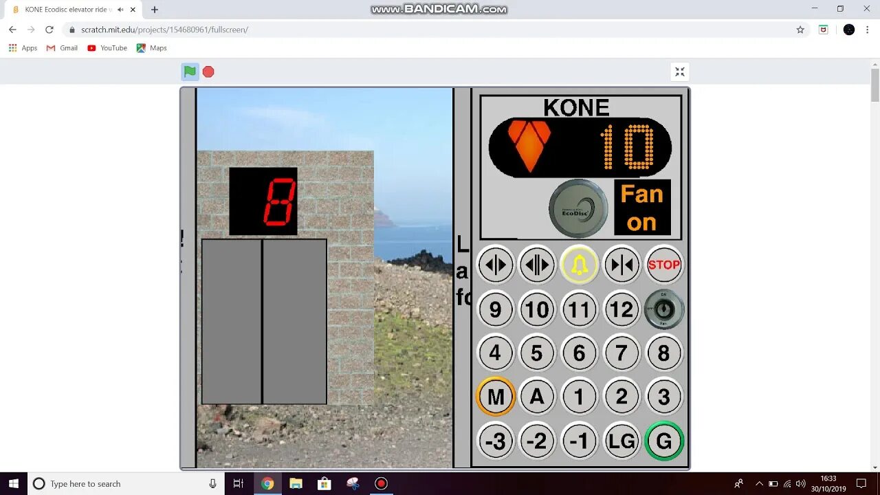The image size is (880, 495).
Task: Click the address bar URL
Action: click(x=164, y=30)
